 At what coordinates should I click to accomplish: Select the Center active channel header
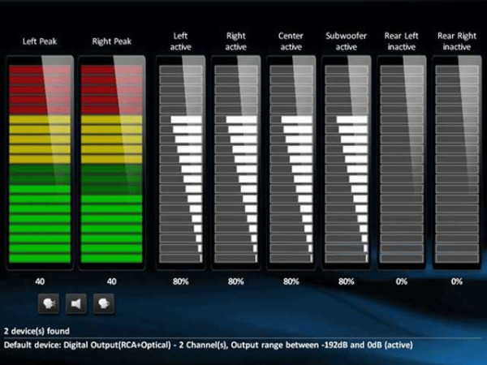click(291, 41)
